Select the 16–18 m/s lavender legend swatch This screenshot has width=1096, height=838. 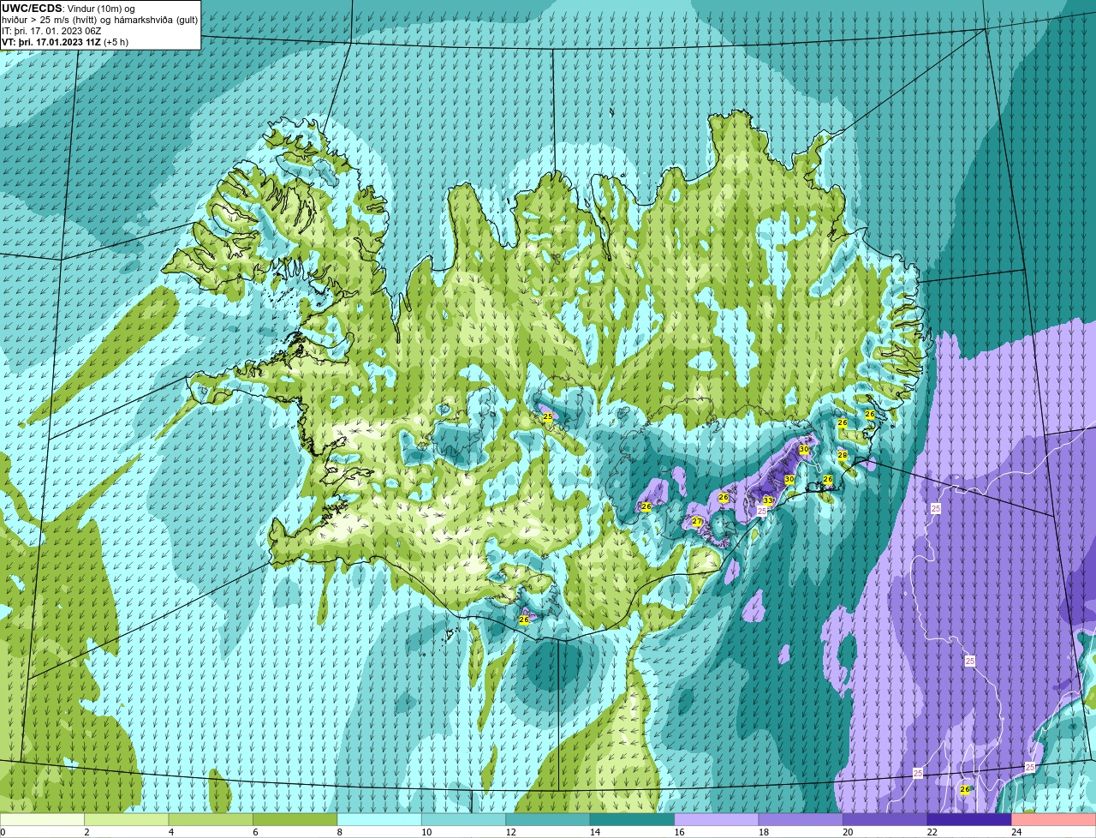click(x=717, y=819)
